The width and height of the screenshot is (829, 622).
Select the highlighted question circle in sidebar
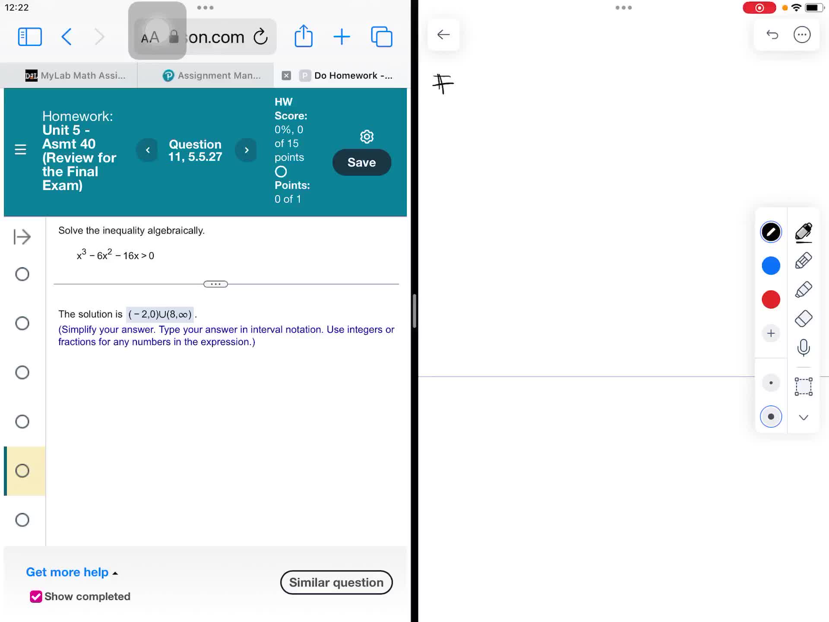click(x=22, y=471)
